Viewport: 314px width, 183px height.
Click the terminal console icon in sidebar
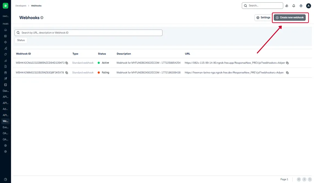(x=6, y=85)
